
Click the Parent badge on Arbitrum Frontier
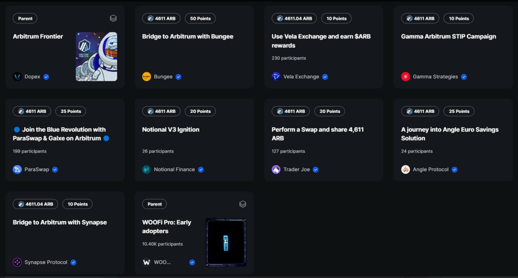(x=25, y=19)
